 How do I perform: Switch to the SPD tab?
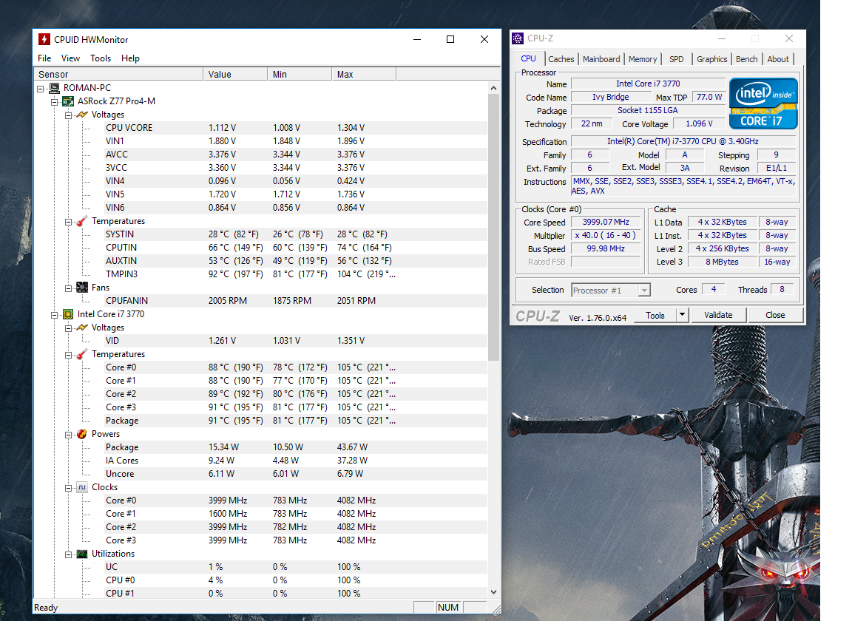[677, 59]
